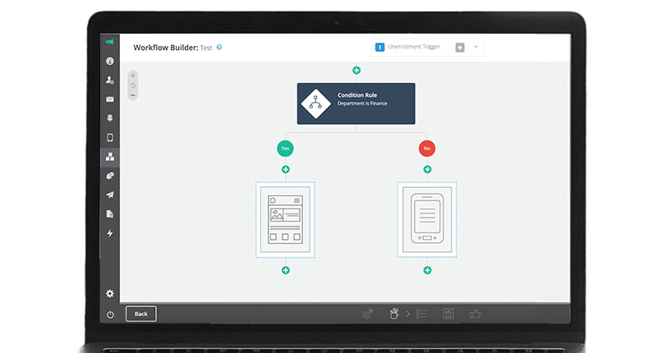Click the Workflow Builder heading

click(166, 48)
